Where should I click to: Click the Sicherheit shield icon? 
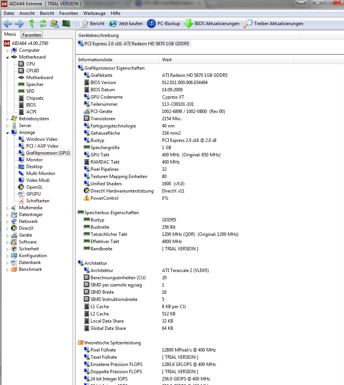14,249
